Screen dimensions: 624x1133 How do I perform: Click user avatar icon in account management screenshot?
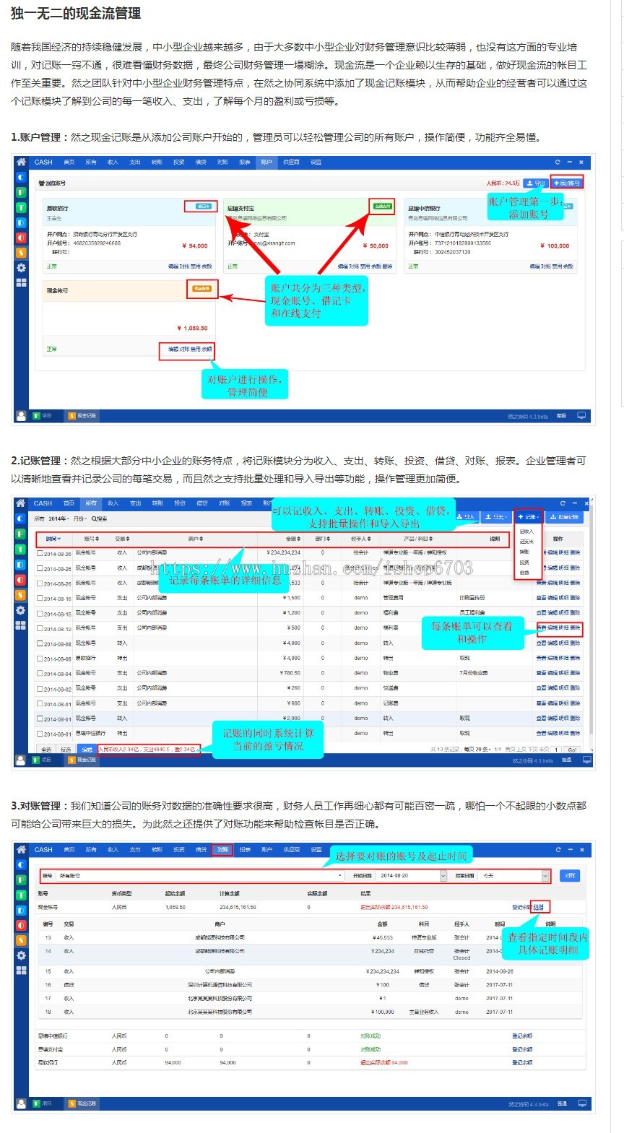click(x=21, y=416)
